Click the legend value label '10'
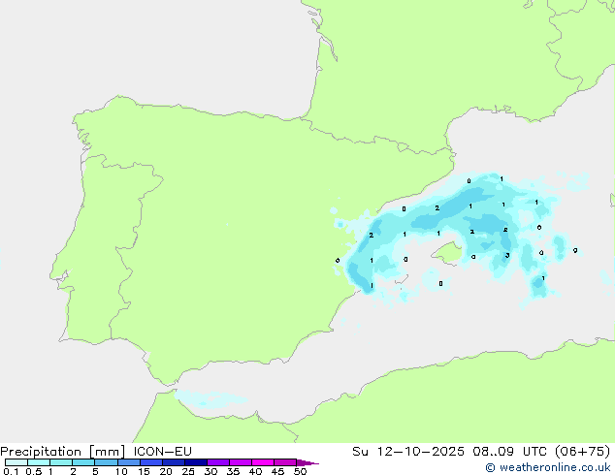The width and height of the screenshot is (615, 475). click(121, 471)
